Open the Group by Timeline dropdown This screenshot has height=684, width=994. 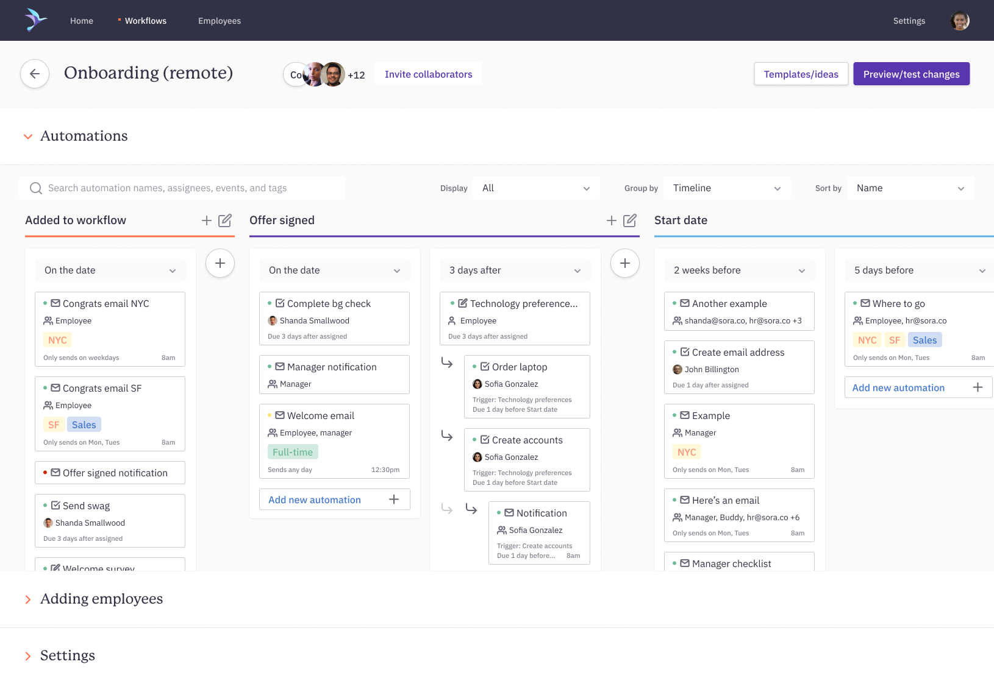click(x=726, y=188)
